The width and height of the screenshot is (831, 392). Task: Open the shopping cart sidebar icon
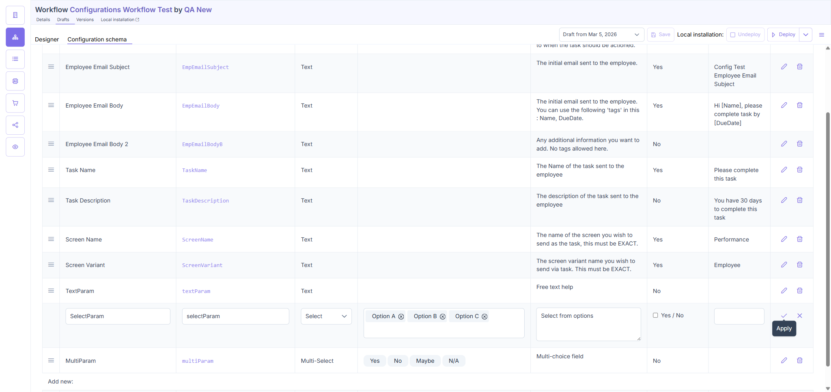click(15, 103)
